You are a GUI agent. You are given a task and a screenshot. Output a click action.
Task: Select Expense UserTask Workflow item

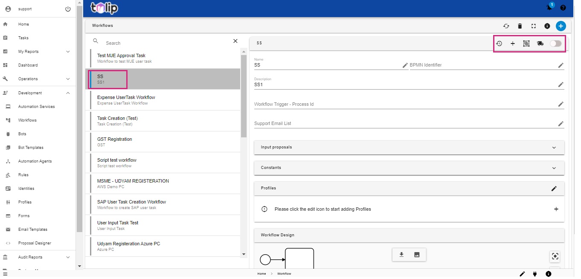(x=163, y=100)
